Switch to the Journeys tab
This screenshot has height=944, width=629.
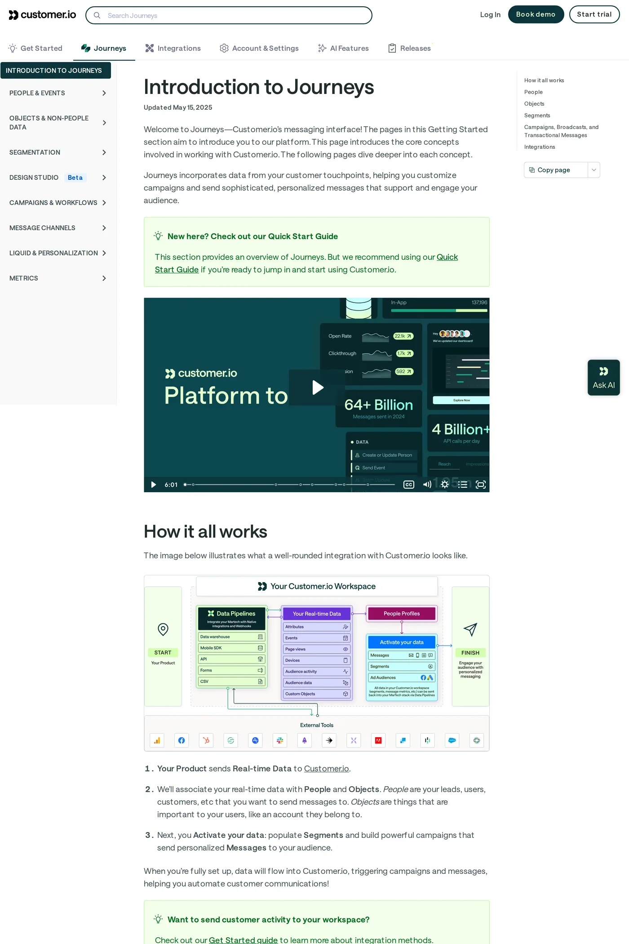[104, 48]
